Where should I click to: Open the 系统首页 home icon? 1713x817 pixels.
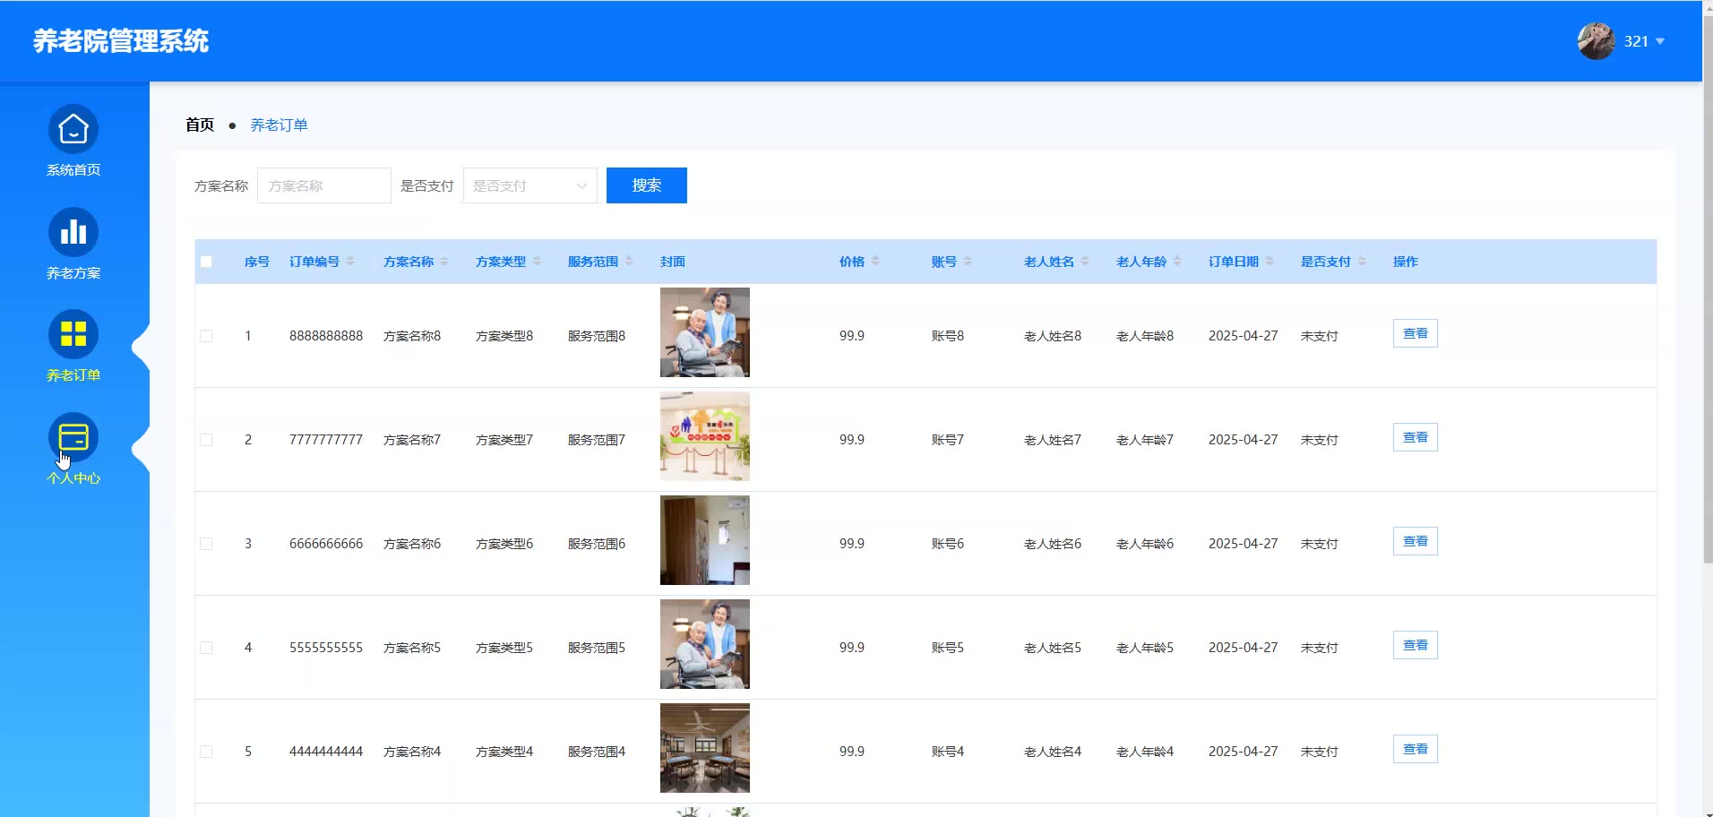[73, 130]
